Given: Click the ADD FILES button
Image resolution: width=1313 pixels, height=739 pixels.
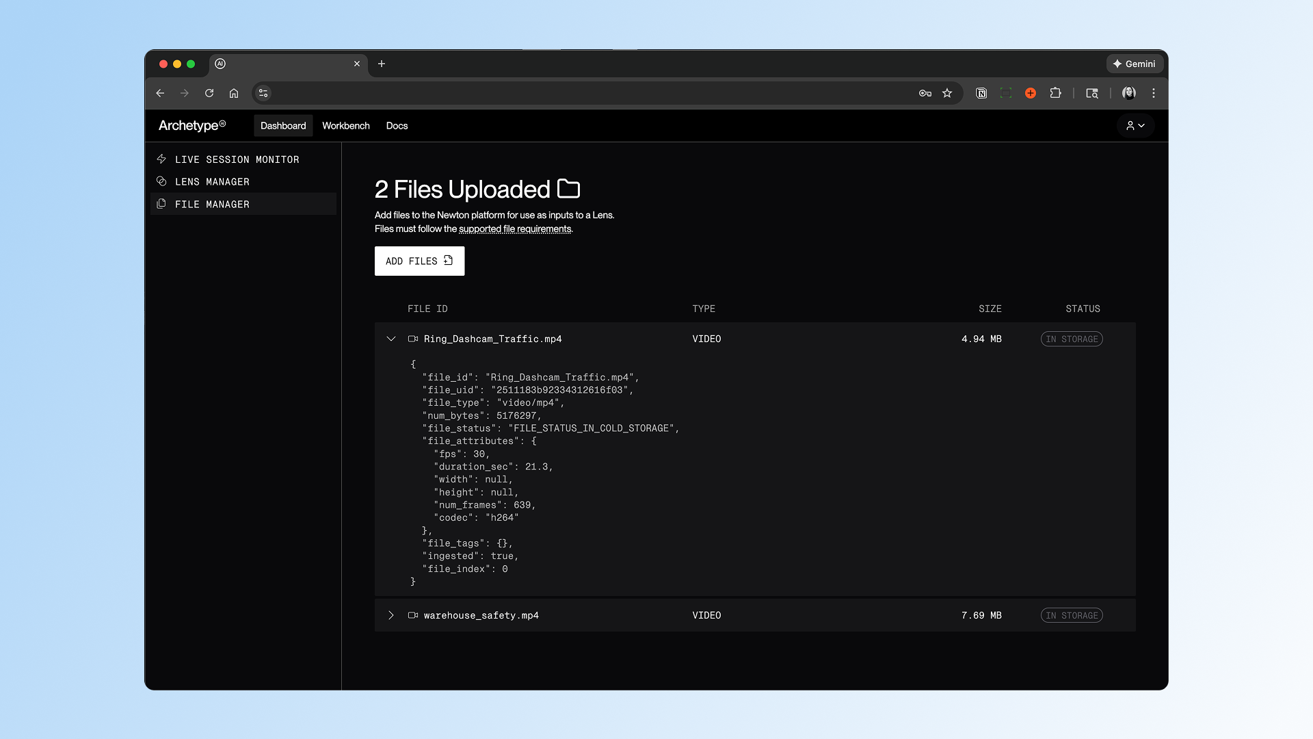Looking at the screenshot, I should coord(419,261).
